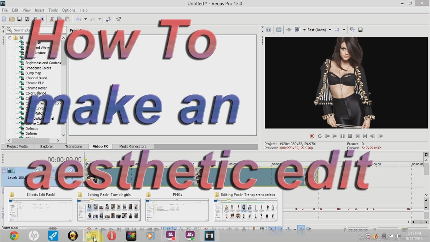The width and height of the screenshot is (430, 242).
Task: Select Chroma Keyer effect
Action: point(36,88)
